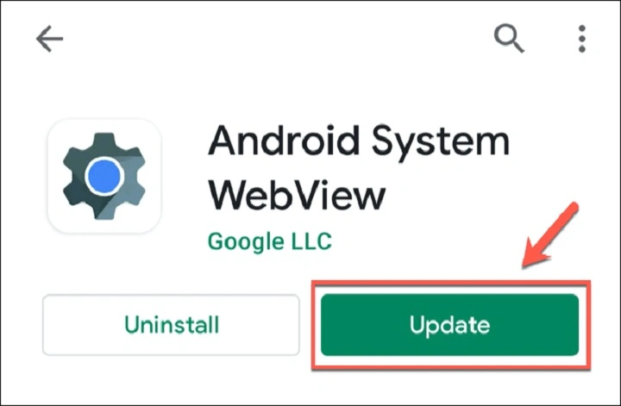This screenshot has width=621, height=406.
Task: Click the green Uninstall label text
Action: 172,325
